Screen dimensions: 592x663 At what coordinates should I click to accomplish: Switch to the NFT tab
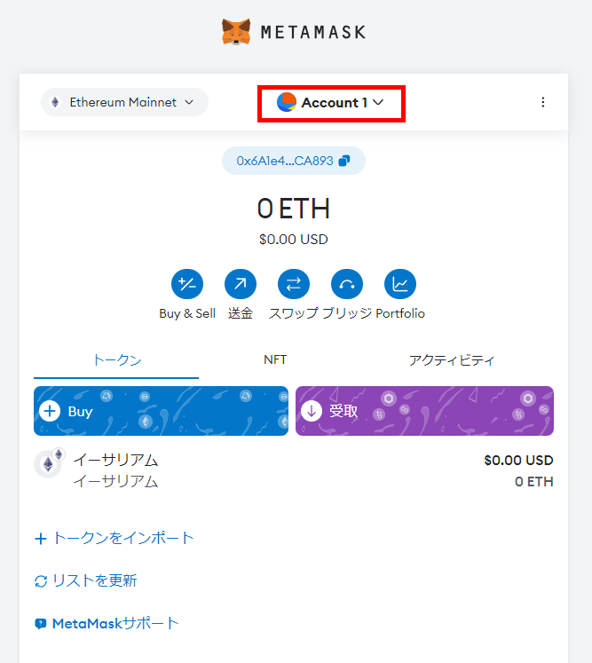[x=275, y=360]
